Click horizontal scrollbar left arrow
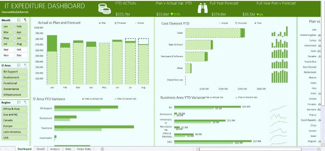 click(198, 149)
